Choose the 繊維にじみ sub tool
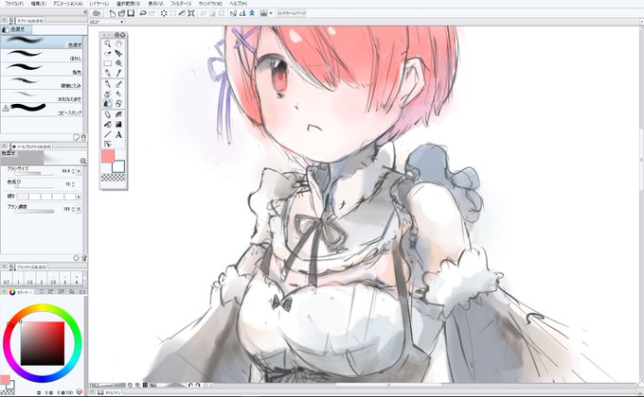The image size is (644, 397). pos(42,82)
